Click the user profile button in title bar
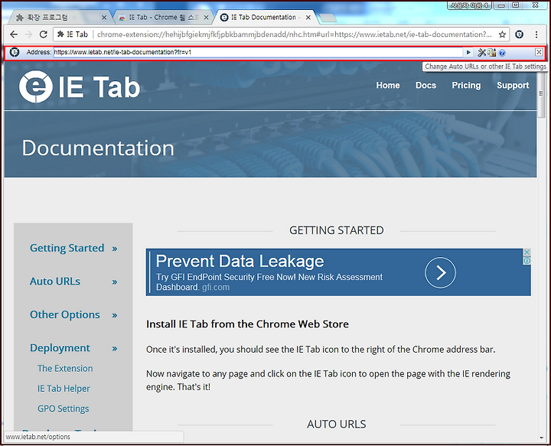This screenshot has height=446, width=551. point(469,5)
